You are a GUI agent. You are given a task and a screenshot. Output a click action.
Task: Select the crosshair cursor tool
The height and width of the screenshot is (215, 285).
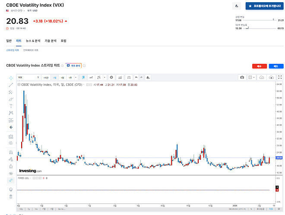tap(11, 78)
